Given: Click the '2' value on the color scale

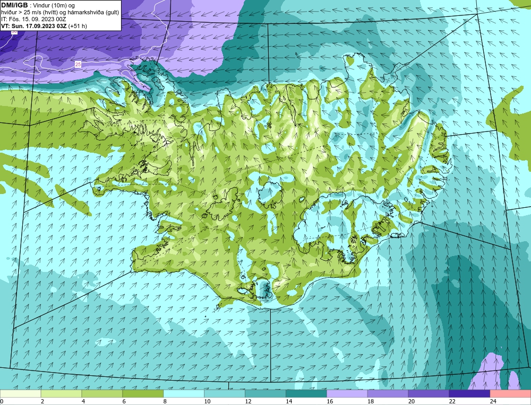Looking at the screenshot, I should point(42,401).
